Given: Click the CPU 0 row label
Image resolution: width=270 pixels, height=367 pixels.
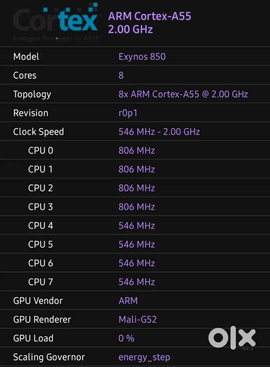Looking at the screenshot, I should pyautogui.click(x=40, y=150).
